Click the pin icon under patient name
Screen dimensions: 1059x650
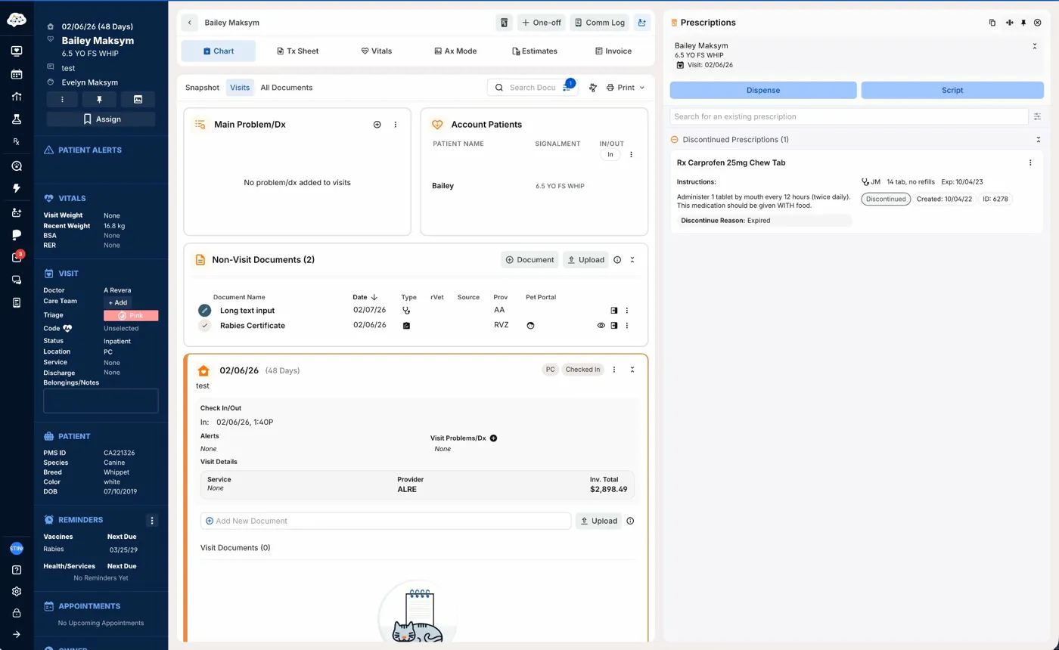click(x=100, y=99)
